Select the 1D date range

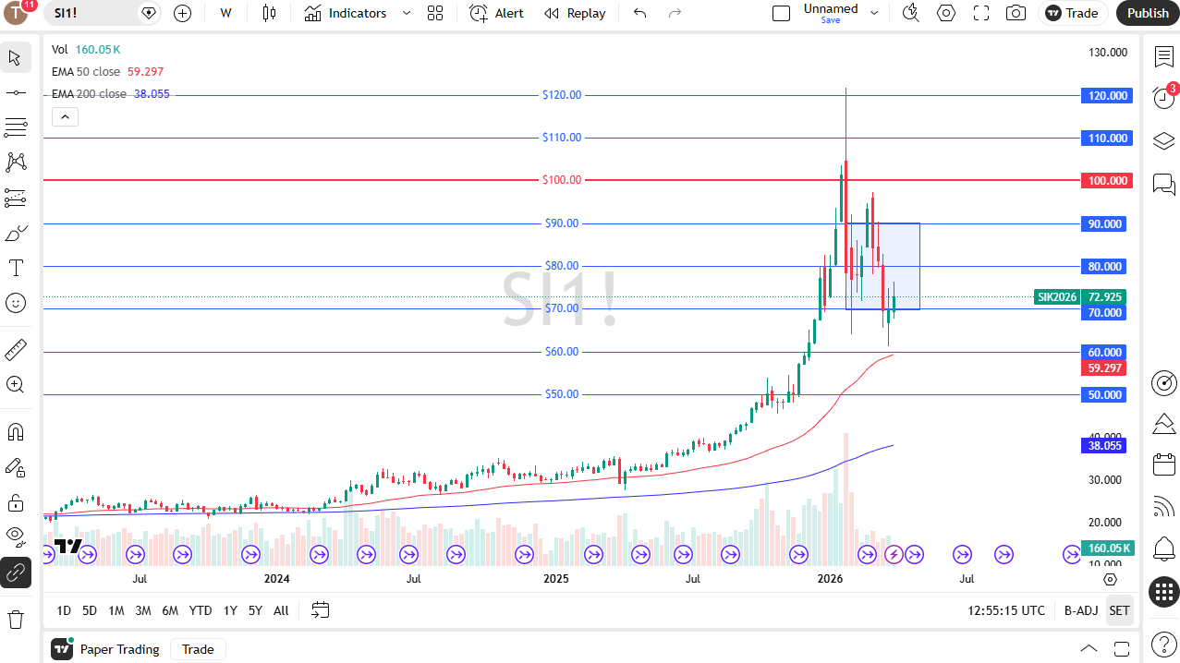(64, 610)
